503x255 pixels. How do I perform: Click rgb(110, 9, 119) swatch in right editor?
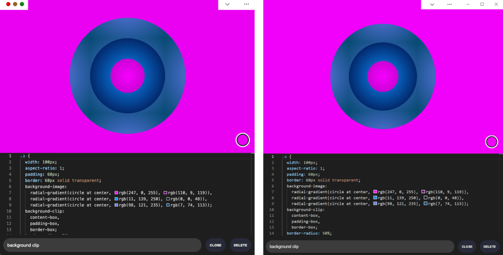tap(423, 192)
